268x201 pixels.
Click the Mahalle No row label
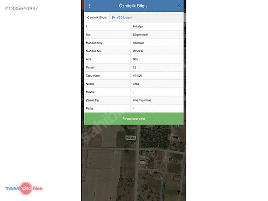point(93,51)
